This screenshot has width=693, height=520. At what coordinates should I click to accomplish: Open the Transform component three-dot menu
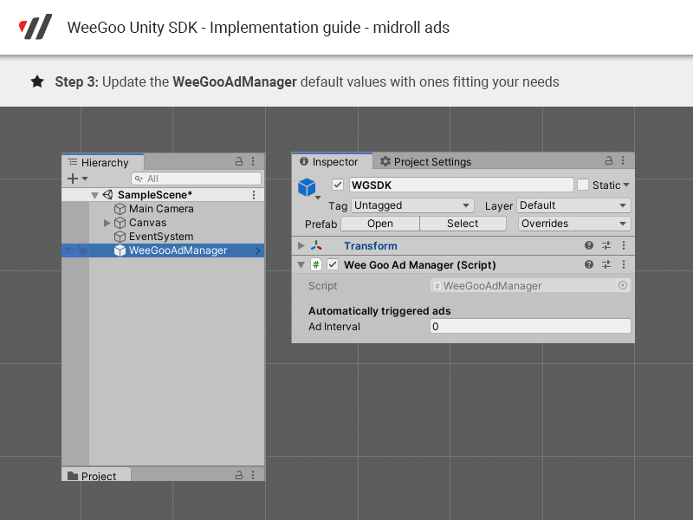[624, 246]
